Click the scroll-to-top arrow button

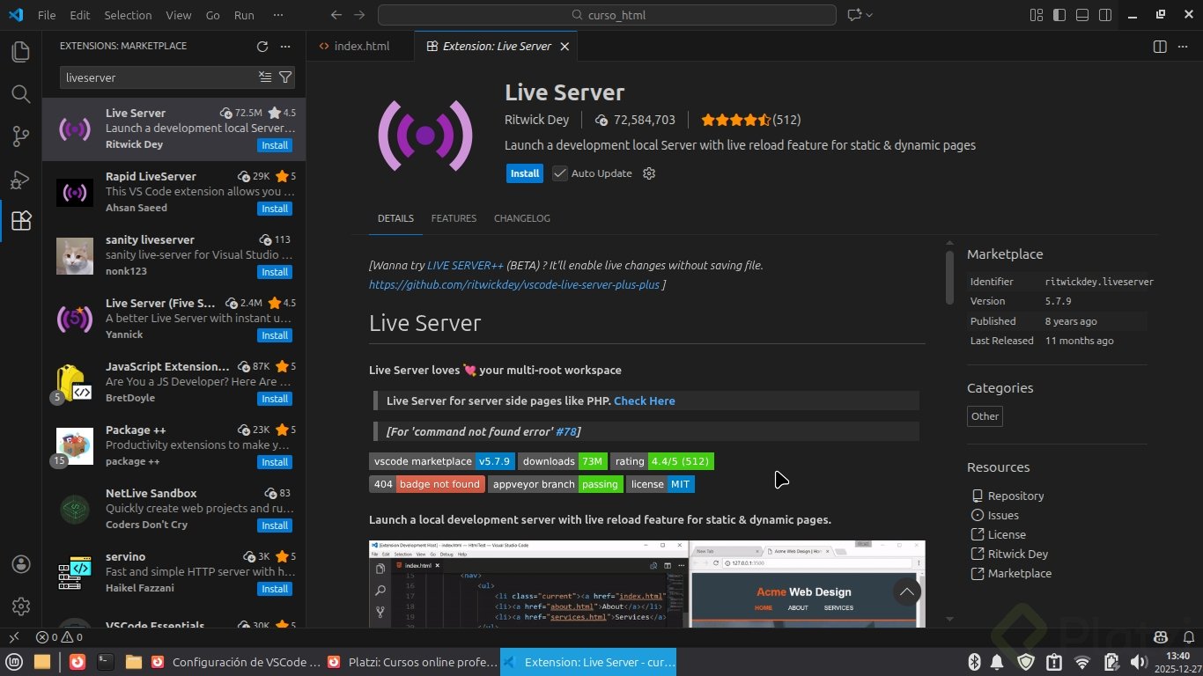pos(907,592)
